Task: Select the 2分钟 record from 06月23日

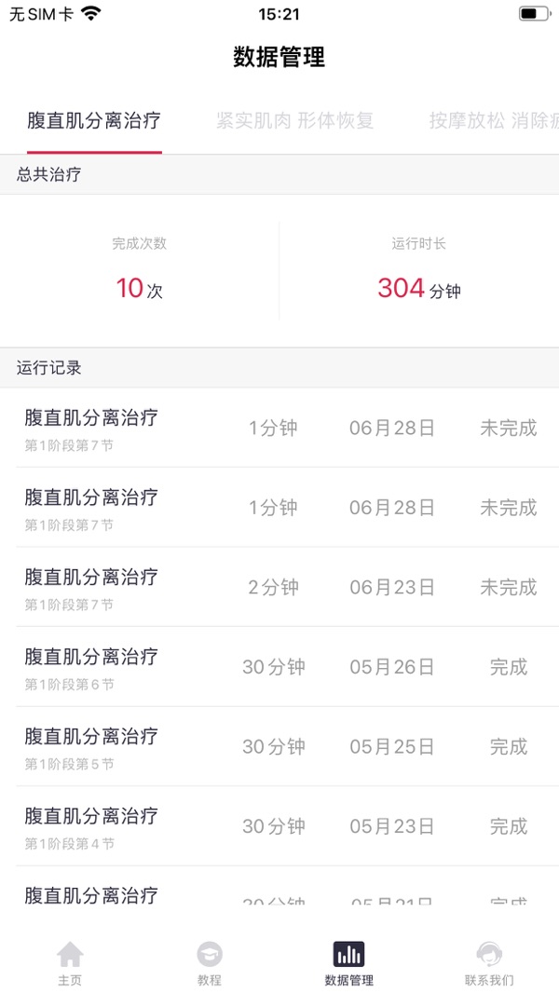Action: click(x=279, y=588)
